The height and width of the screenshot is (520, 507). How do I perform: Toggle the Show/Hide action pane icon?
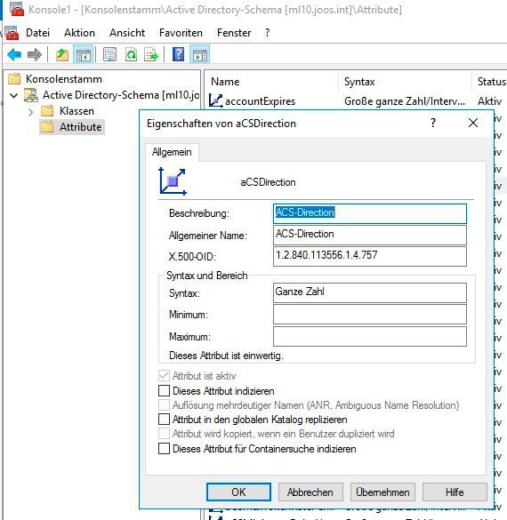coord(200,54)
